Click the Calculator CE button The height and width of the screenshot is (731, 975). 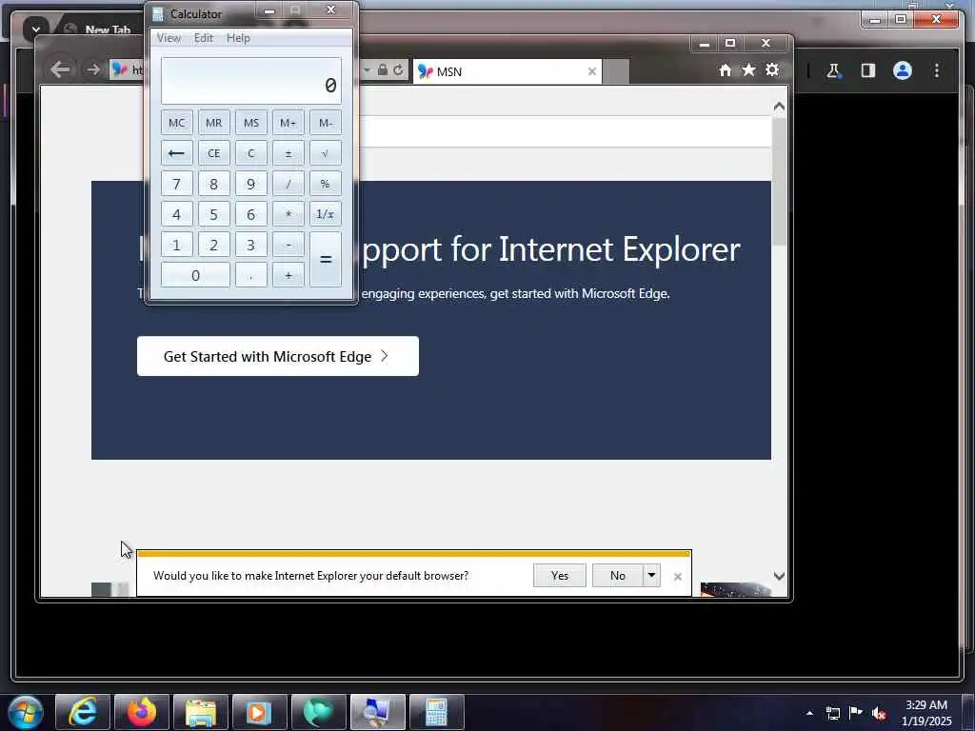point(214,153)
